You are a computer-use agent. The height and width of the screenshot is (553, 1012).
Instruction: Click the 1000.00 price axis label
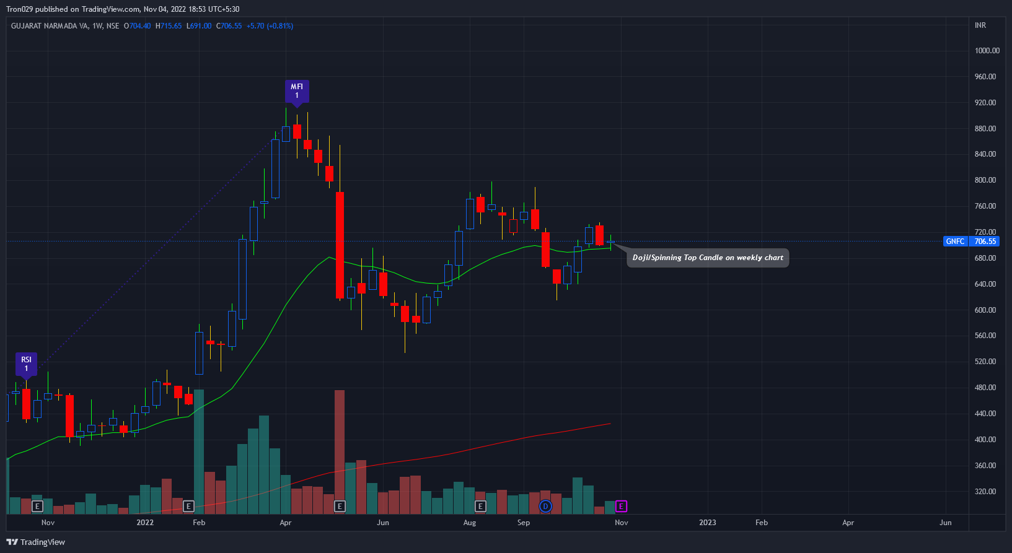(987, 51)
